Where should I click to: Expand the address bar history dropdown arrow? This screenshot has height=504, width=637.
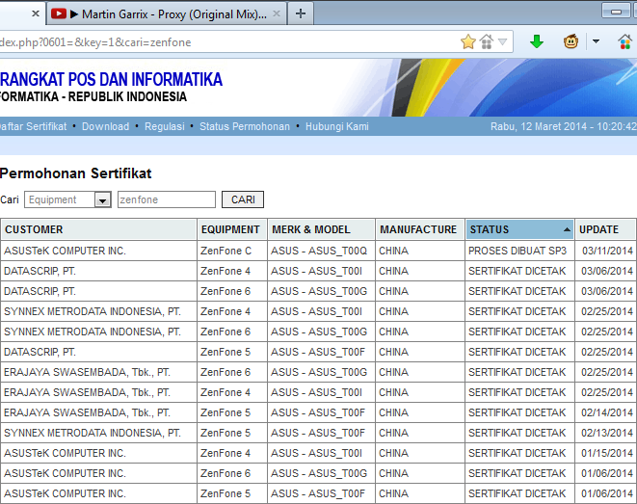pyautogui.click(x=504, y=41)
